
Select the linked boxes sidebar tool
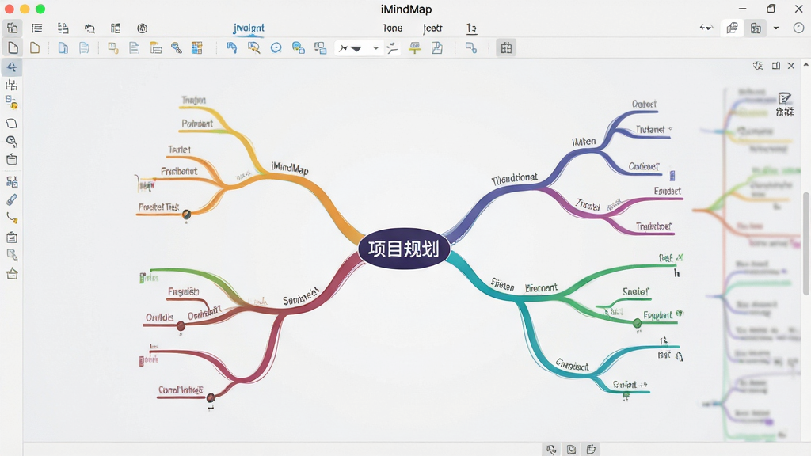[x=11, y=181]
